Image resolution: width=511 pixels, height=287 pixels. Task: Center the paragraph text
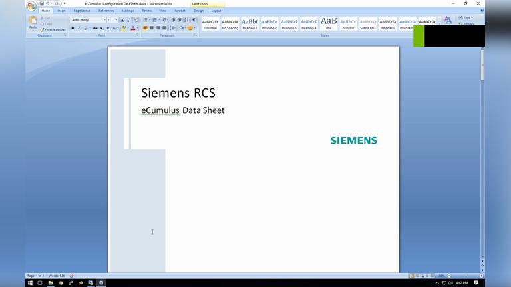pyautogui.click(x=152, y=29)
